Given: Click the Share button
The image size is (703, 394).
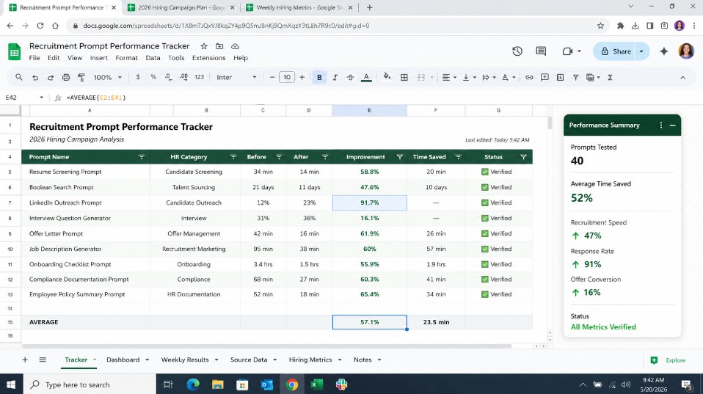Looking at the screenshot, I should click(616, 51).
